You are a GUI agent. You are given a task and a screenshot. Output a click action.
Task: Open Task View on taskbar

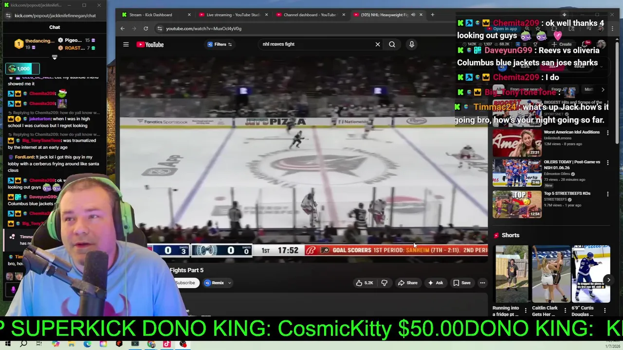coord(39,344)
